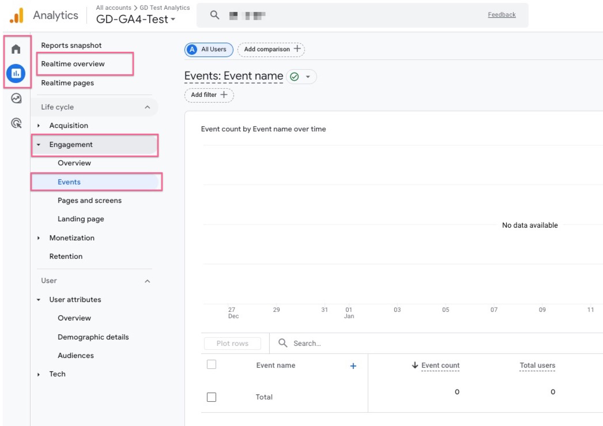
Task: Click the All Users segment badge
Action: tap(209, 50)
